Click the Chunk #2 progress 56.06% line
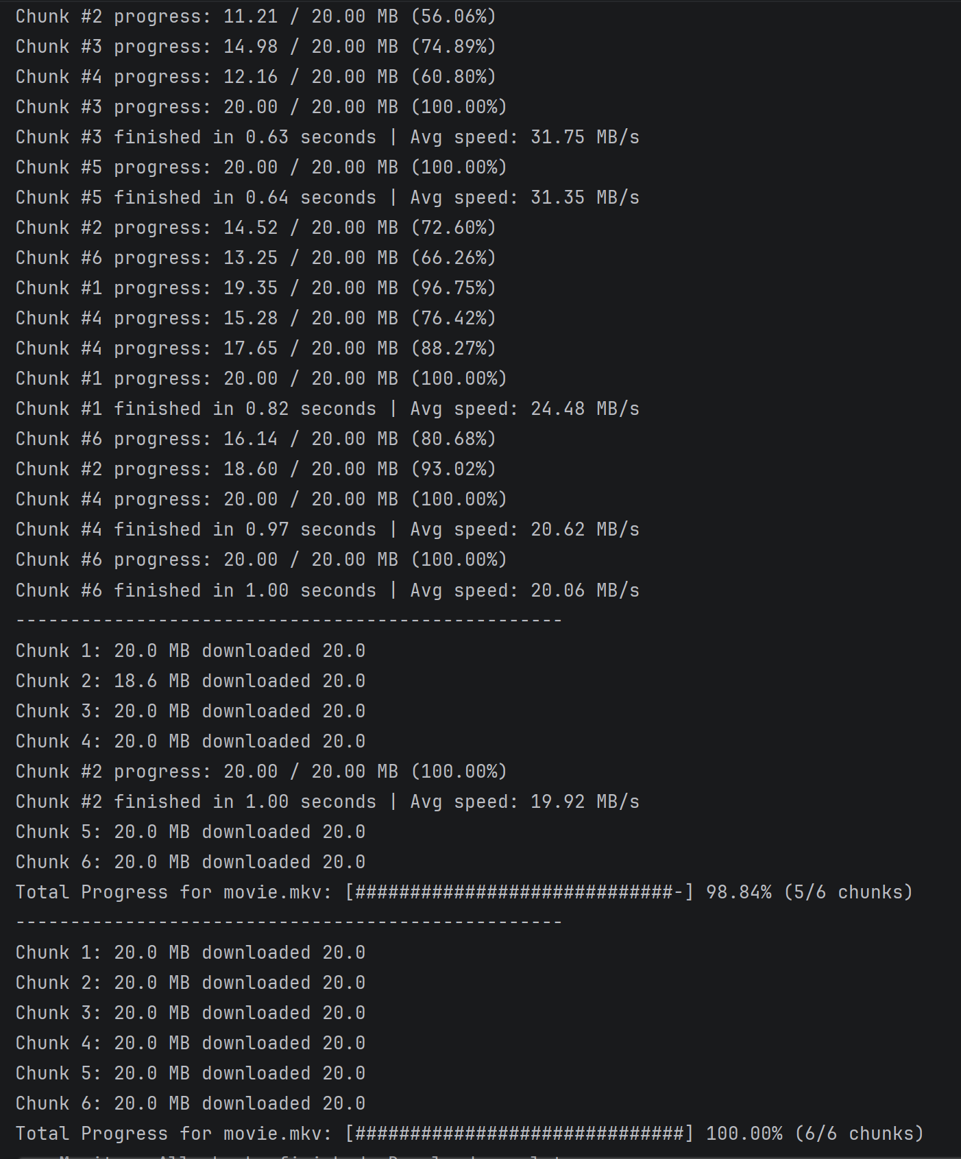The height and width of the screenshot is (1159, 961). pyautogui.click(x=256, y=16)
